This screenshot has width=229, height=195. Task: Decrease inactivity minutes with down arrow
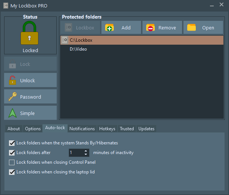pyautogui.click(x=86, y=154)
